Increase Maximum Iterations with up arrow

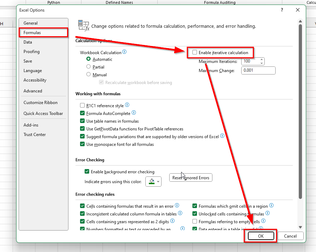coord(262,59)
